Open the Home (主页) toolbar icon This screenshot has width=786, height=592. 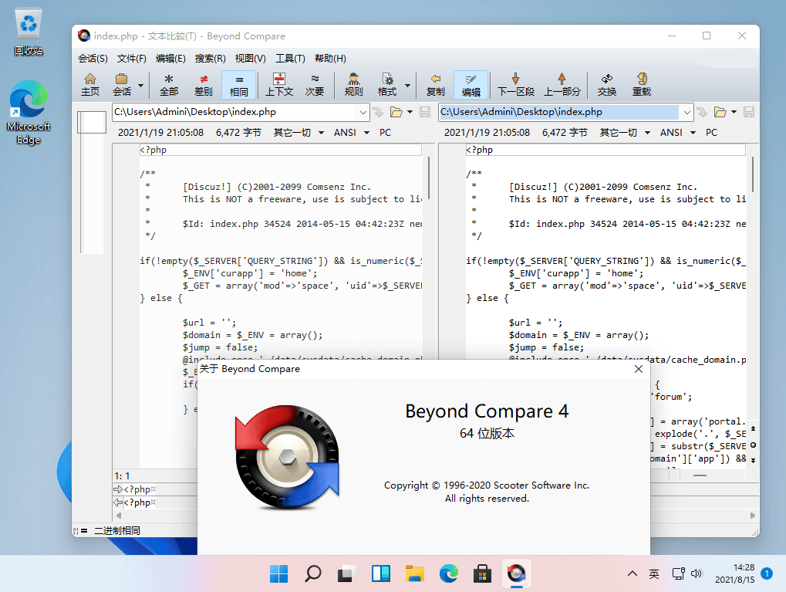[90, 84]
